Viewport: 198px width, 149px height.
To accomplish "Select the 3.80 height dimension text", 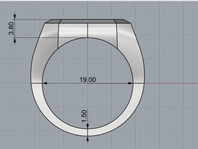I will tap(11, 29).
